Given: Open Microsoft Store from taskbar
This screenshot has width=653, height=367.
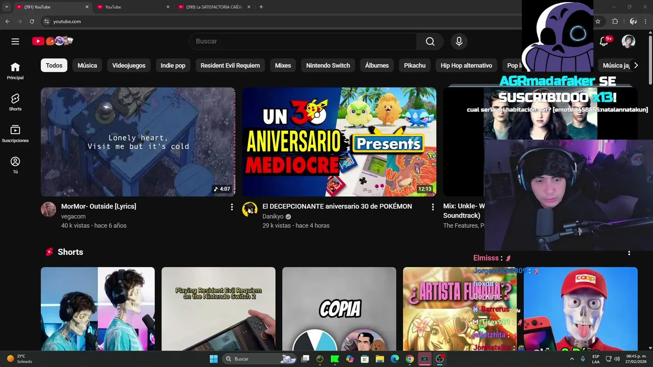Looking at the screenshot, I should point(365,359).
